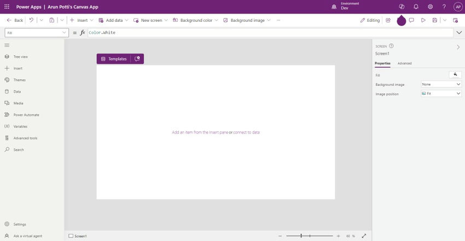The image size is (465, 241).
Task: Show more toolbar commands via the ellipsis
Action: click(x=278, y=20)
